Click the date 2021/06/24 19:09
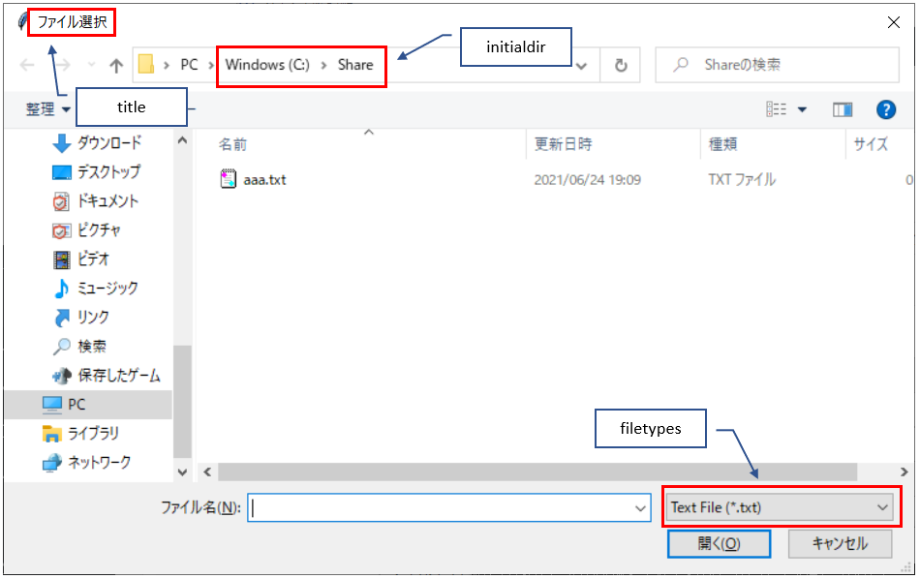The height and width of the screenshot is (579, 920). (x=587, y=179)
